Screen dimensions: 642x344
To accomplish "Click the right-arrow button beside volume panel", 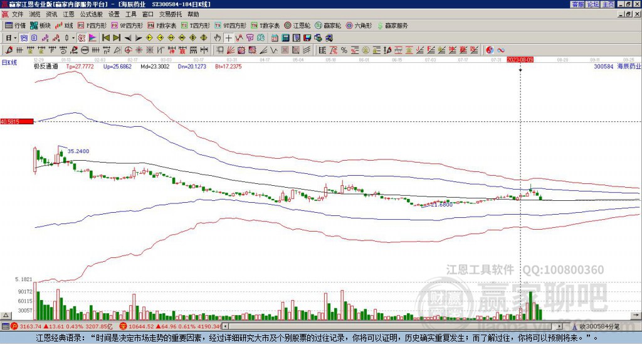I will coord(636,316).
